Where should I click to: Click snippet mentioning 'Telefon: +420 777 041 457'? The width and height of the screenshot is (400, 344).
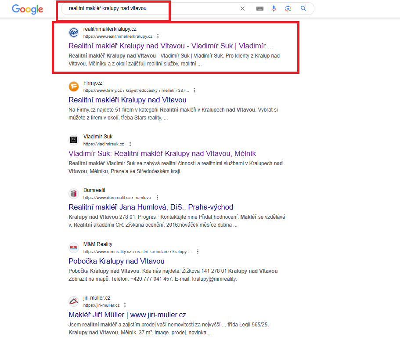coord(173,275)
